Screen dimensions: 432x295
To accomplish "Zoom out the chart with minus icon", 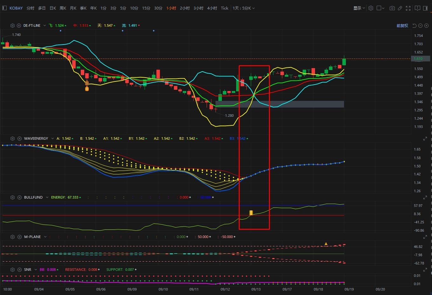I will click(x=420, y=25).
